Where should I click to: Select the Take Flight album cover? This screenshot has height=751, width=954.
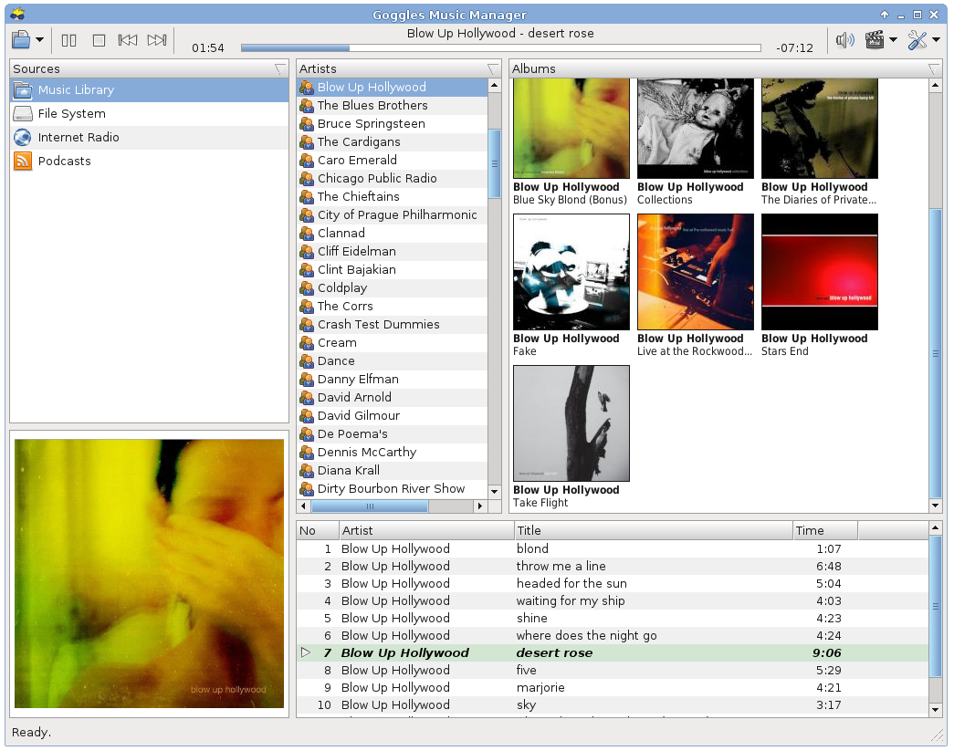pos(571,423)
